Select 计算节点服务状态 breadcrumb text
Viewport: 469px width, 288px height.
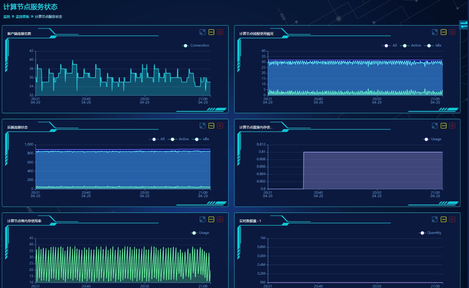(48, 17)
